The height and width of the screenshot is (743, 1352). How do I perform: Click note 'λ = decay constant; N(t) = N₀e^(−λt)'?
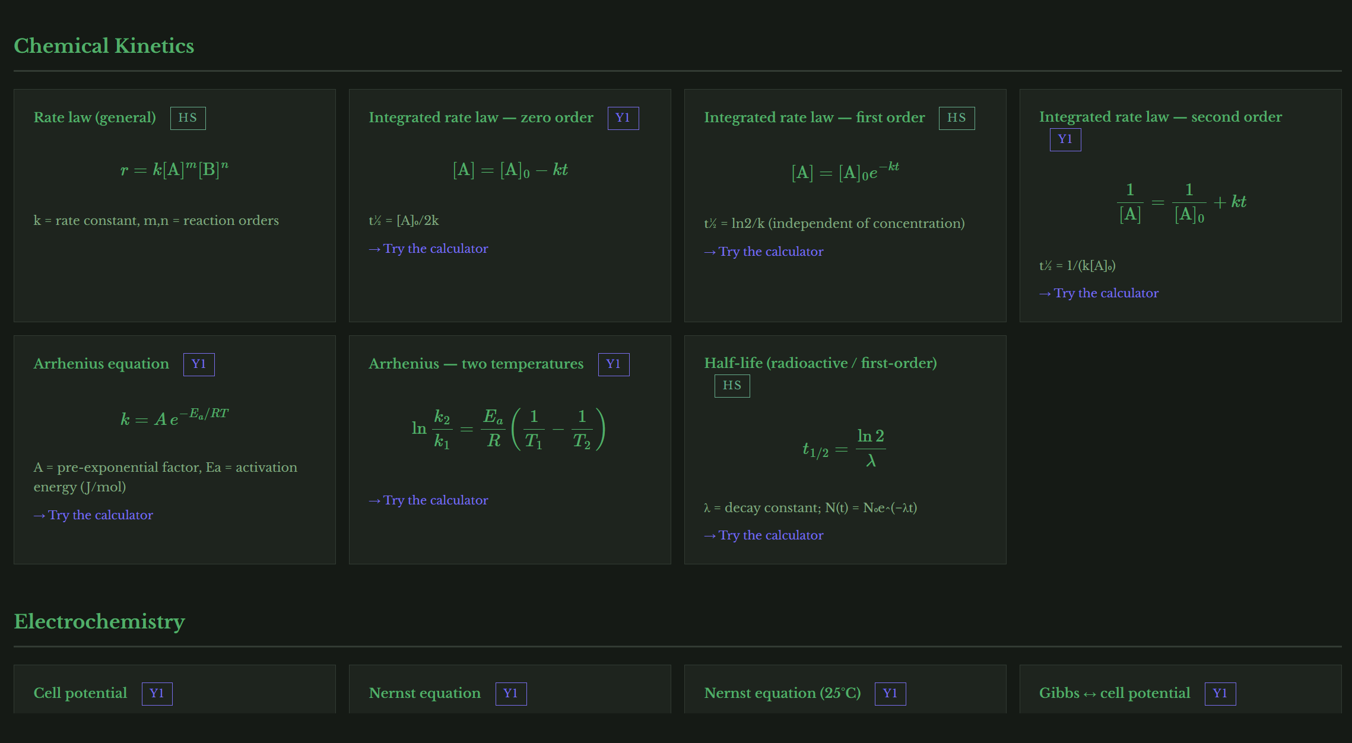(x=811, y=508)
